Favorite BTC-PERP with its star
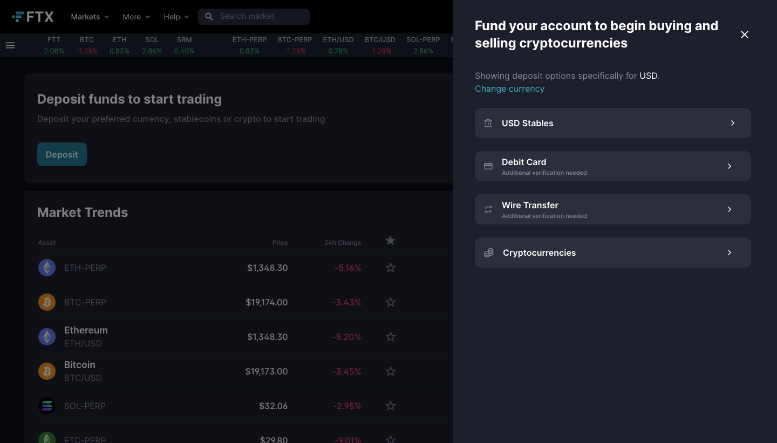 (391, 302)
